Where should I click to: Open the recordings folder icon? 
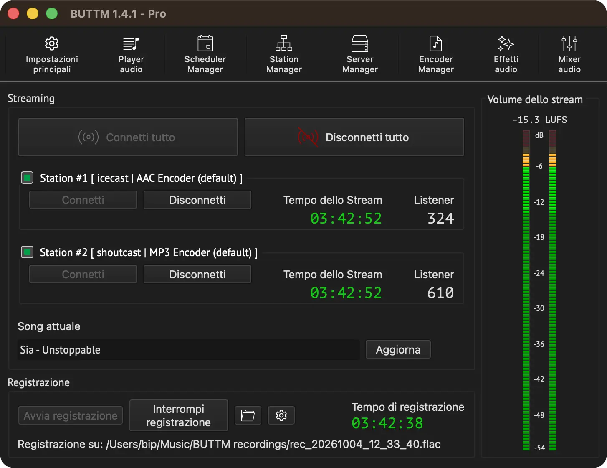coord(248,415)
